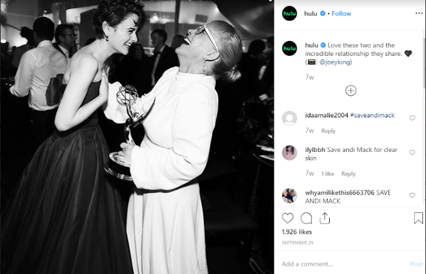Screen dimensions: 426x274
Task: Click hulu avatar beside the caption
Action: (289, 48)
